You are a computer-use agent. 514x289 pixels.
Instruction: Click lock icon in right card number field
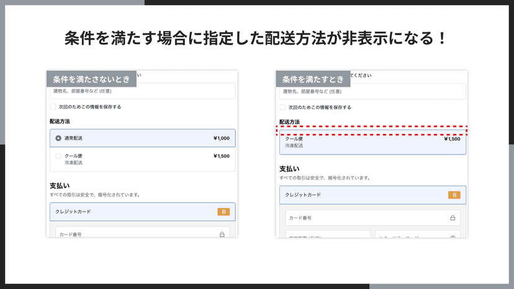point(453,218)
